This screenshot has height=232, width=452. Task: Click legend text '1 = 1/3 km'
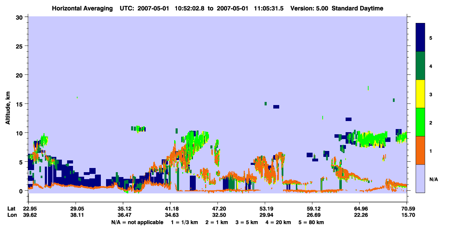[185, 222]
